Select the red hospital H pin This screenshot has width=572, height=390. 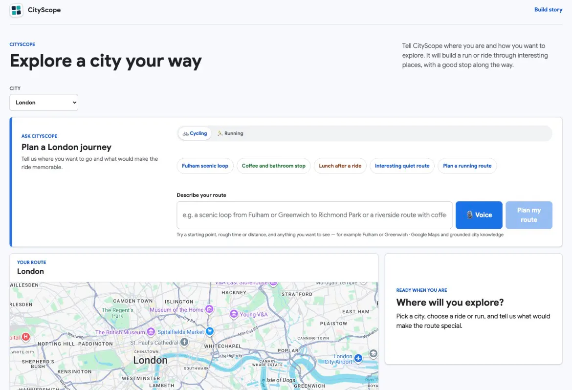point(25,337)
